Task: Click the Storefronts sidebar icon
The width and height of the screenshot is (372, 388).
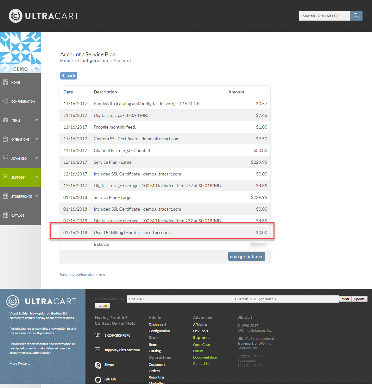Action: [6, 196]
